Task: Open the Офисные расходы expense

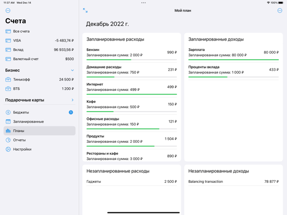Action: click(132, 123)
